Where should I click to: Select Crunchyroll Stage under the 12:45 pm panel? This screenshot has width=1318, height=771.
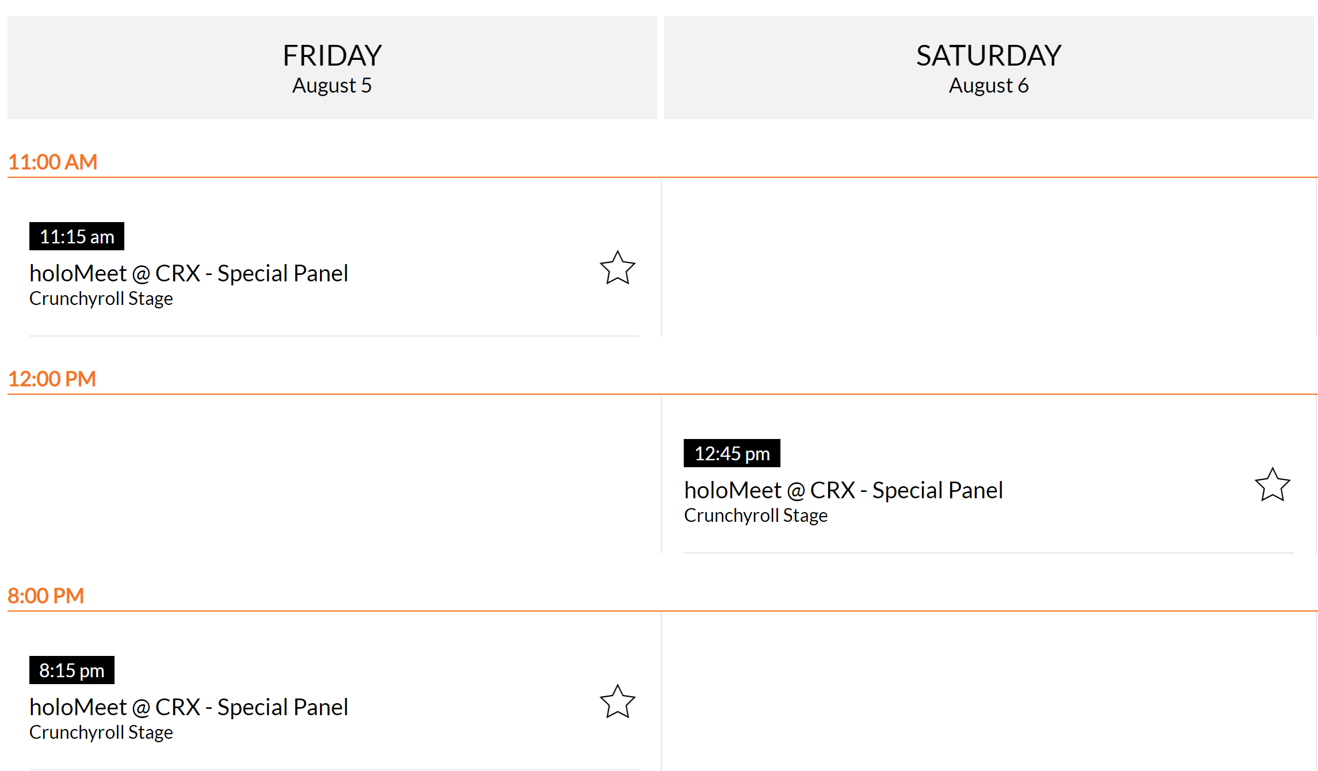[x=756, y=516]
